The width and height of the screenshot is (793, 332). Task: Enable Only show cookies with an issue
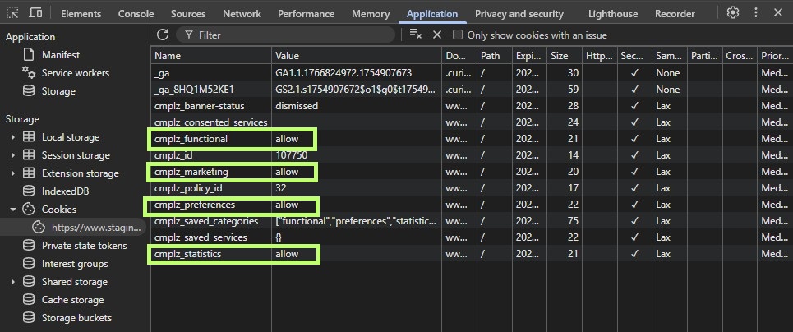[459, 35]
